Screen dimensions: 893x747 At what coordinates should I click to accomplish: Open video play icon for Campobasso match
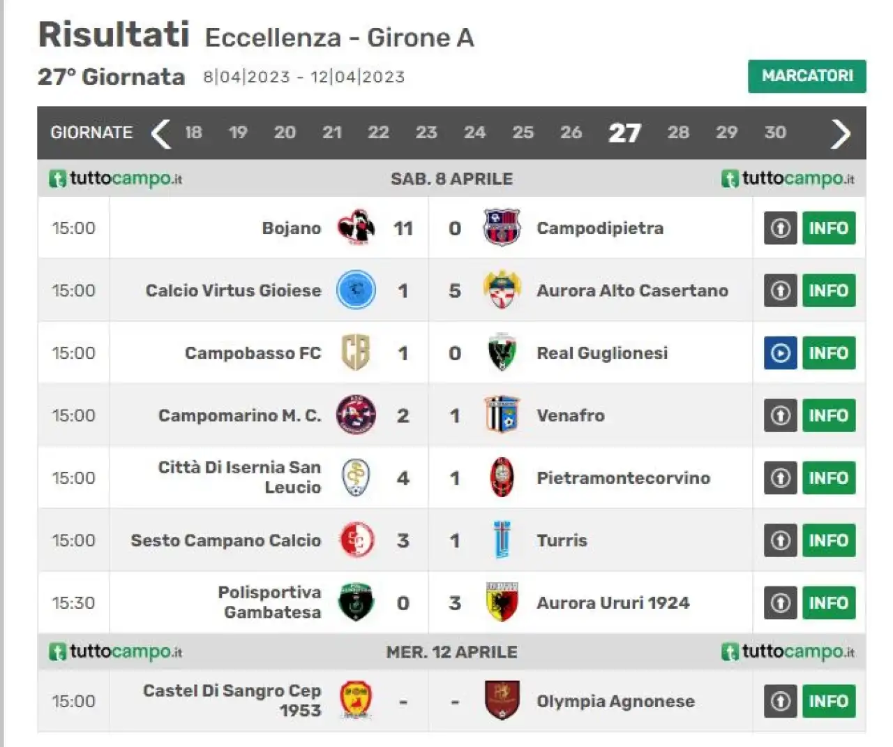(x=780, y=353)
